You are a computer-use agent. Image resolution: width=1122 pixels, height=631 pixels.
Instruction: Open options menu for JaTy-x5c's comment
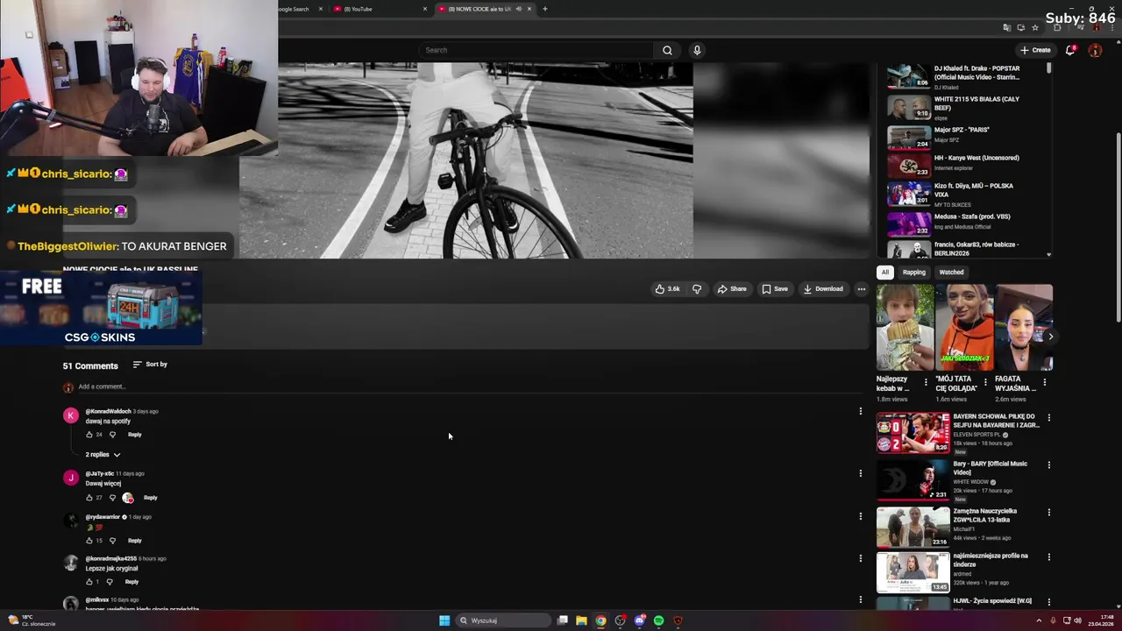coord(860,473)
